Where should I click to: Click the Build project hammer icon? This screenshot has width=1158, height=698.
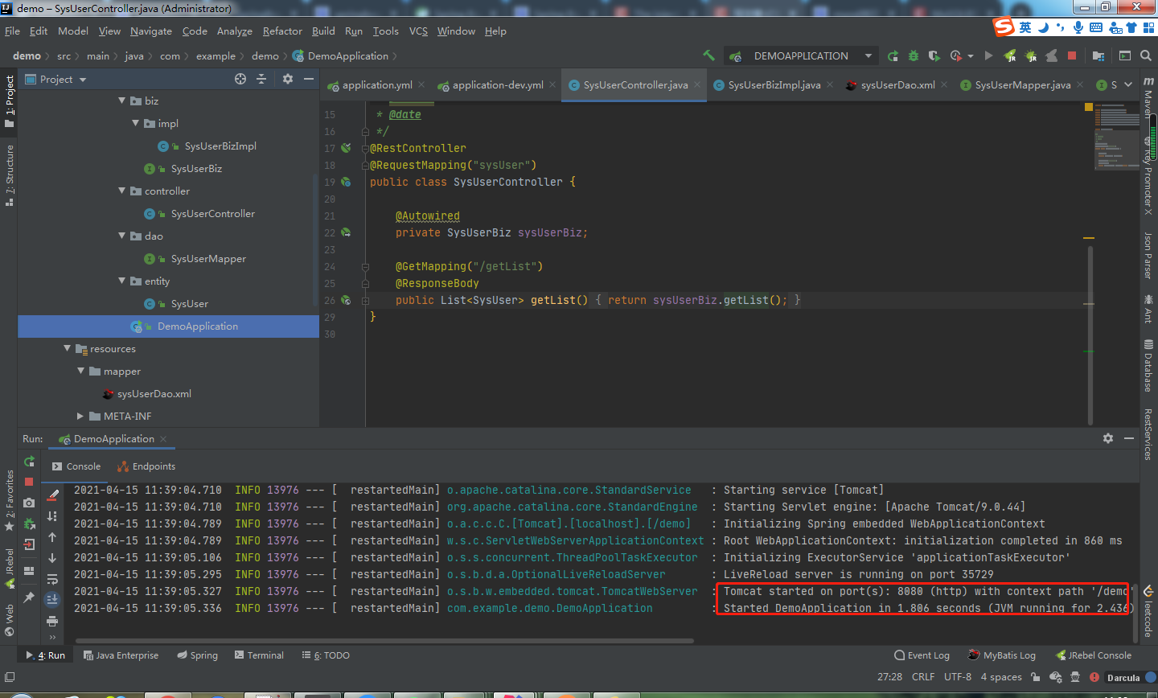click(708, 55)
